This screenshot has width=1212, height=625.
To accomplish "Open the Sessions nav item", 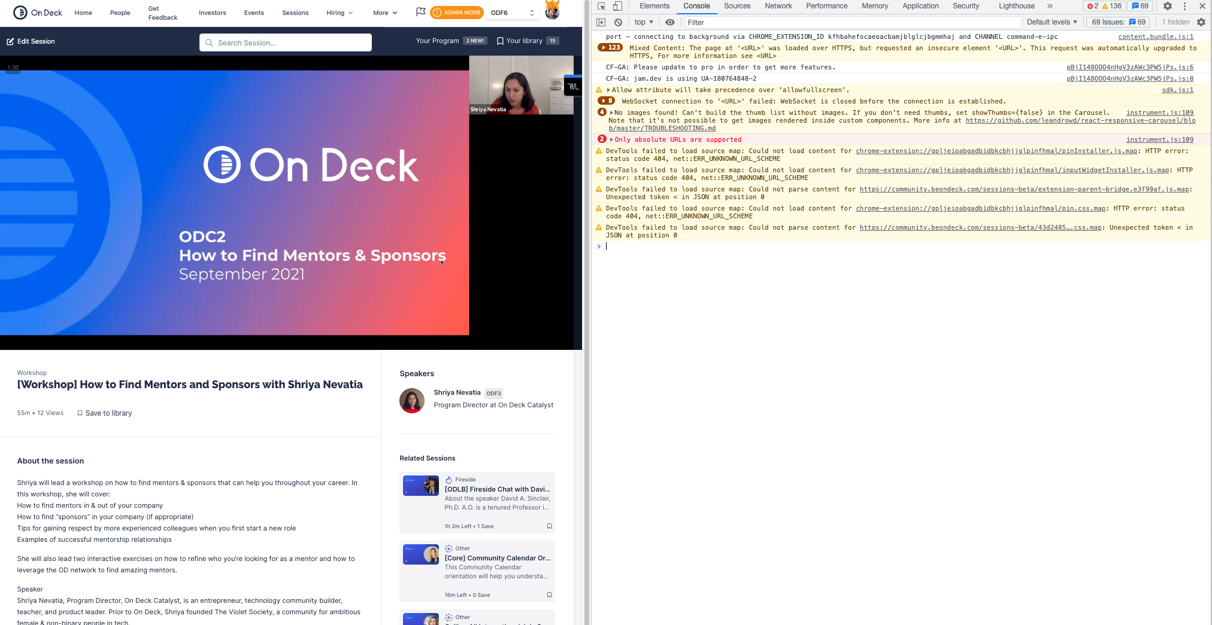I will point(295,13).
